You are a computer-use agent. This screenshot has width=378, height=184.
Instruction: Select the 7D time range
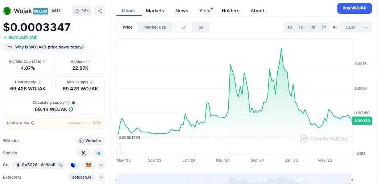click(301, 27)
